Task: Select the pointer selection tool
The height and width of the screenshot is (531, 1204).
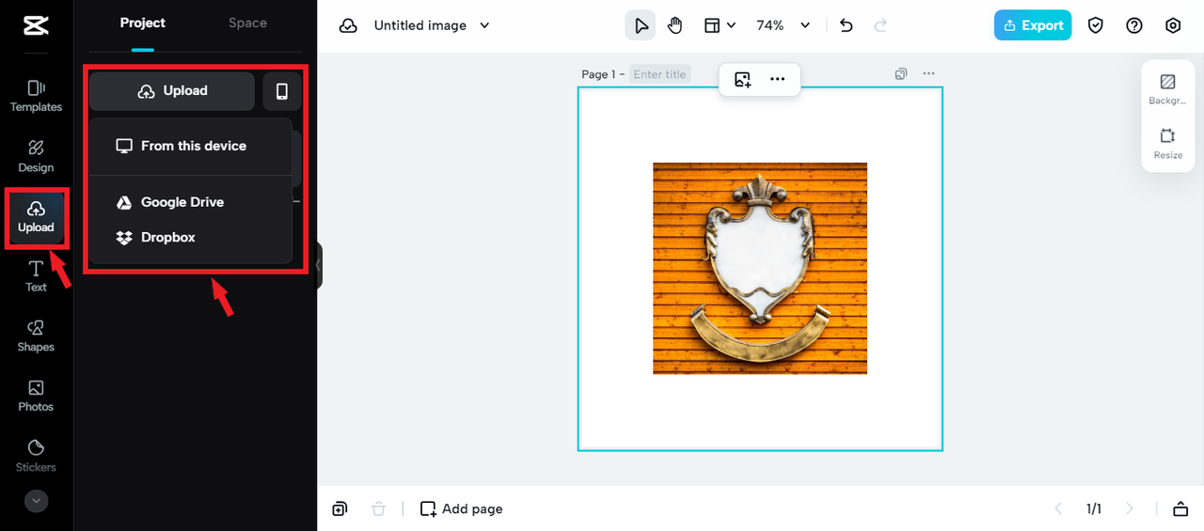Action: click(641, 25)
